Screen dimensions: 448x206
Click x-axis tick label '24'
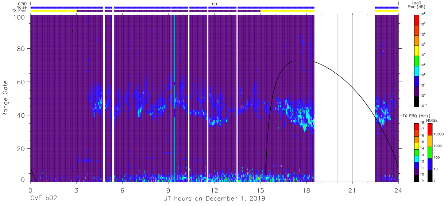point(398,190)
